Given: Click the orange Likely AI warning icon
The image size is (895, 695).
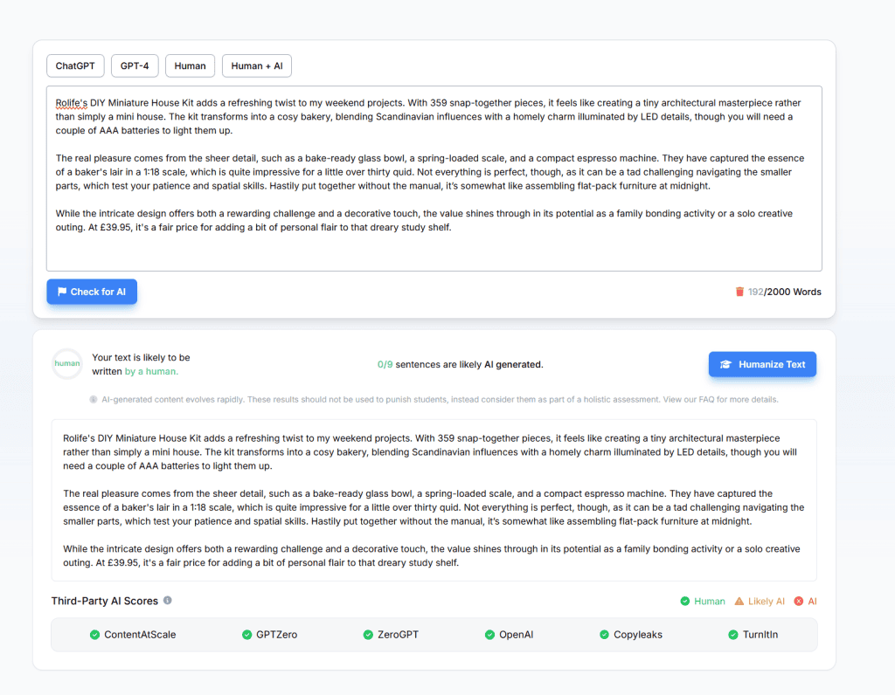Looking at the screenshot, I should tap(739, 602).
